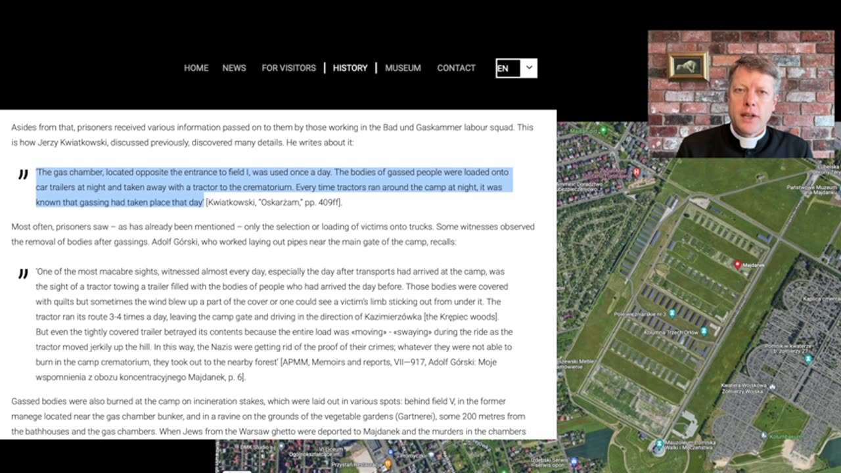
Task: Go to the HOME menu item
Action: 196,68
